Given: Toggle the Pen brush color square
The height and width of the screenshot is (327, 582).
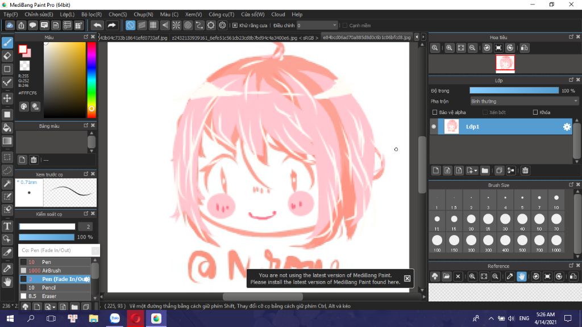Looking at the screenshot, I should coord(23,262).
